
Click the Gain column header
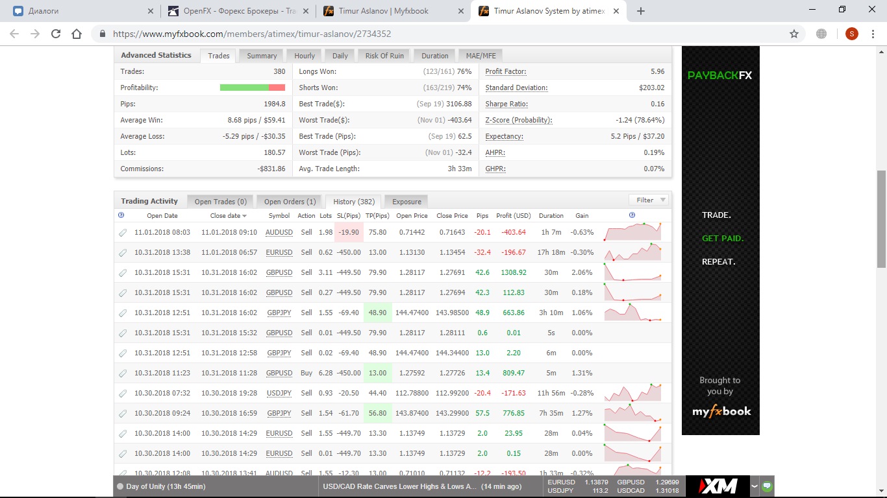pyautogui.click(x=582, y=215)
